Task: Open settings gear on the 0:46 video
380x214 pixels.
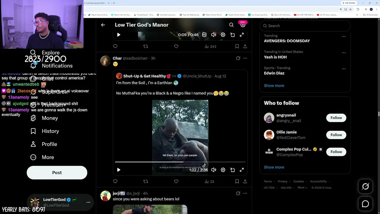Action: coord(223,35)
